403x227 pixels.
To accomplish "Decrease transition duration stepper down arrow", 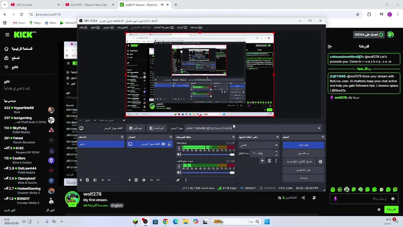I will 277,155.
